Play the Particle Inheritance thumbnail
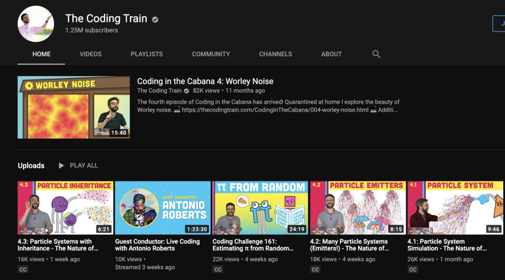Image resolution: width=505 pixels, height=280 pixels. tap(65, 208)
